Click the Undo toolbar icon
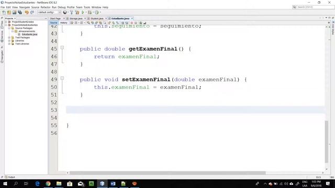 click(27, 13)
